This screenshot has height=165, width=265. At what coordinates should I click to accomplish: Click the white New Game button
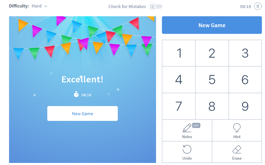coord(82,113)
